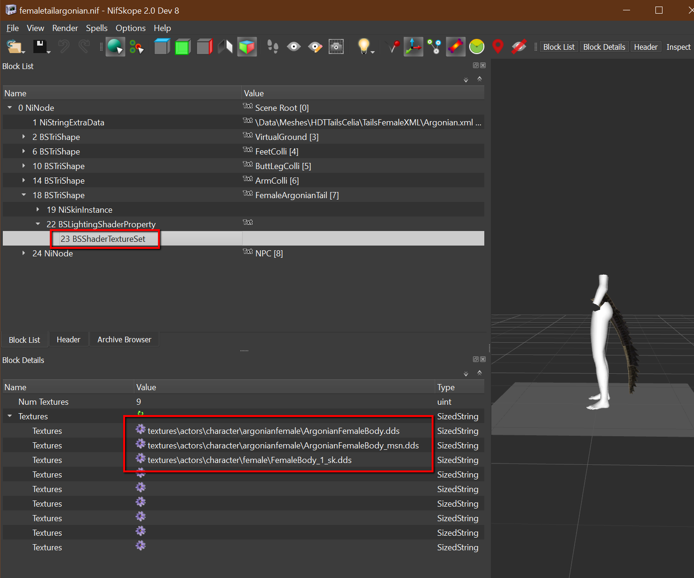694x578 pixels.
Task: Click the Header toolbar button
Action: [x=646, y=47]
